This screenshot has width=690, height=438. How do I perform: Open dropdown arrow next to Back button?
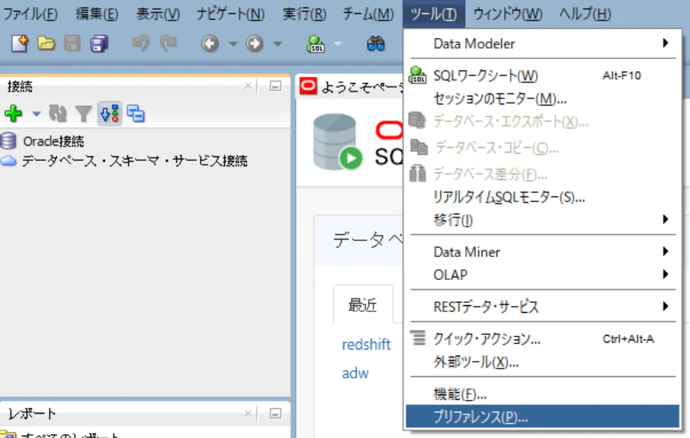[x=233, y=43]
